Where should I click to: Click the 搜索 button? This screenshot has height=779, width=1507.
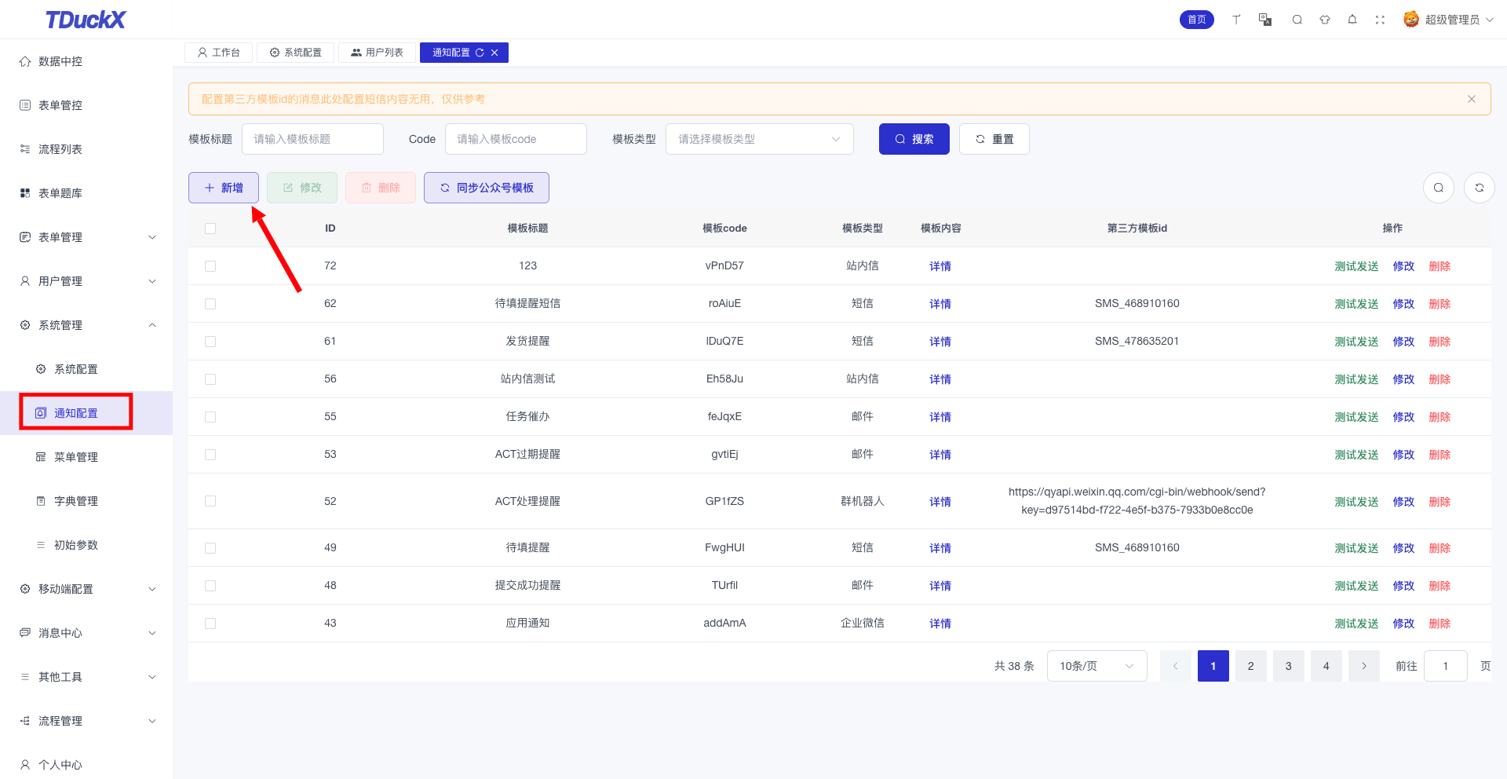(x=914, y=139)
